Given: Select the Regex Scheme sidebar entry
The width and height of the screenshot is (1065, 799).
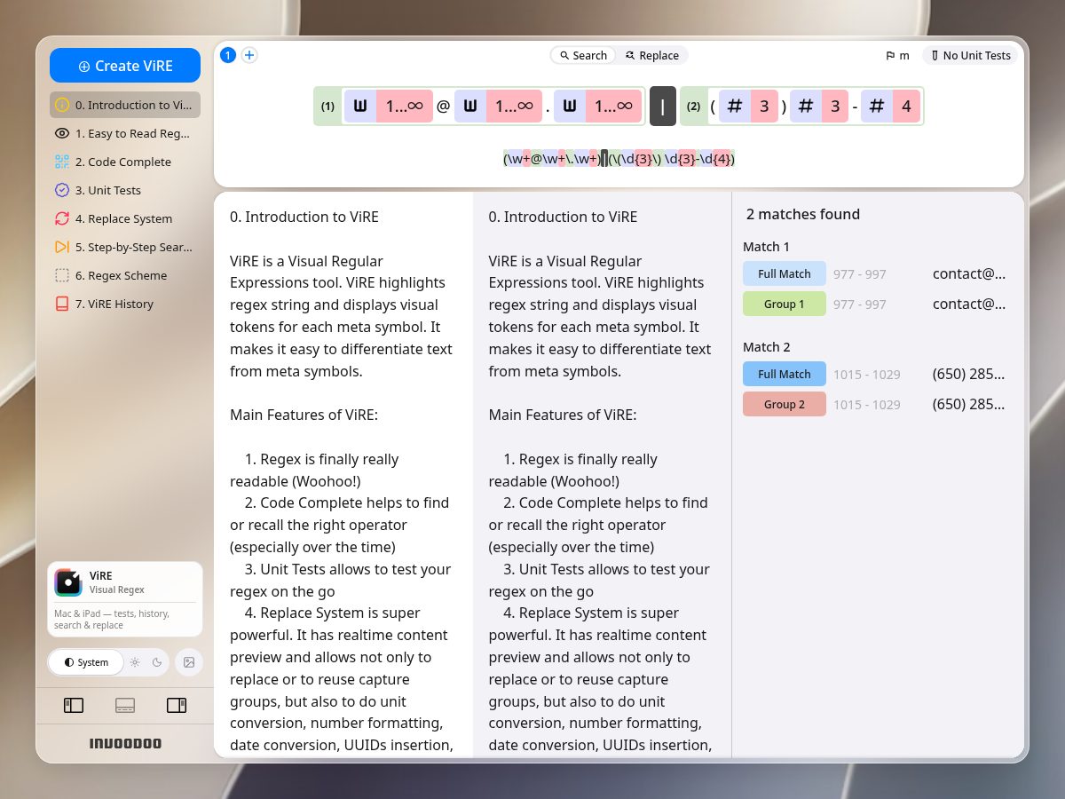Looking at the screenshot, I should point(125,275).
